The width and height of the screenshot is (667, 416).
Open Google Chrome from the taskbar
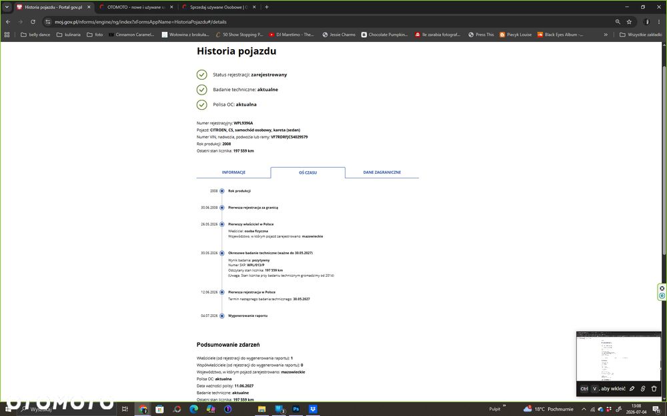point(143,409)
